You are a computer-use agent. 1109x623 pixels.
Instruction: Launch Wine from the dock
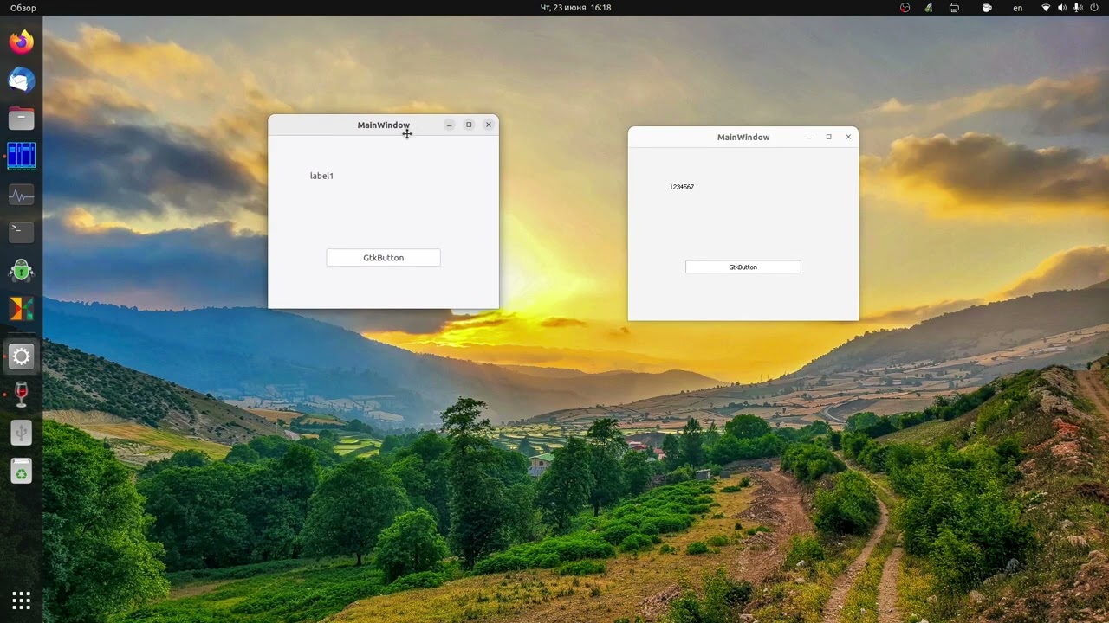(x=21, y=394)
